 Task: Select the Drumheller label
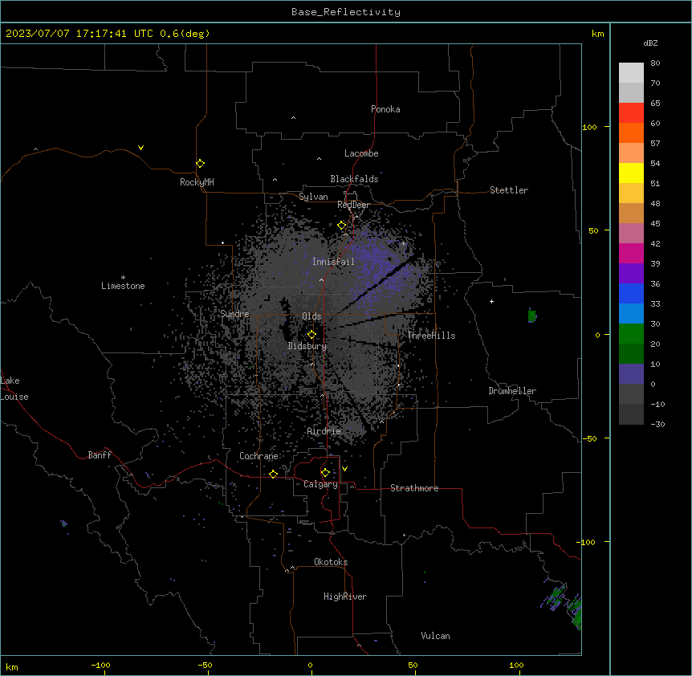pyautogui.click(x=512, y=391)
